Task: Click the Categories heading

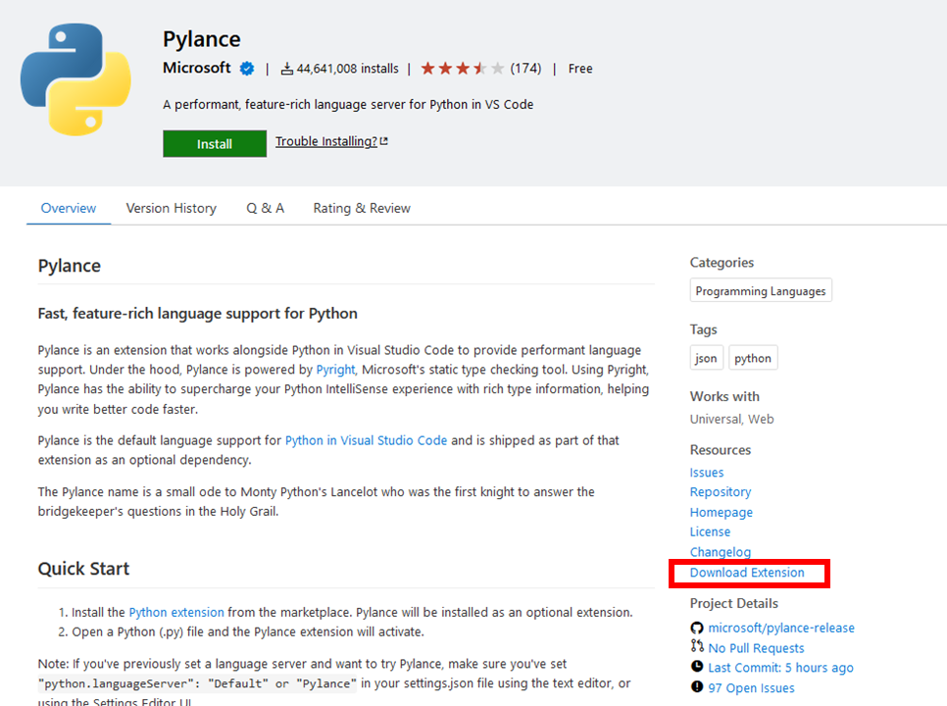Action: click(722, 263)
